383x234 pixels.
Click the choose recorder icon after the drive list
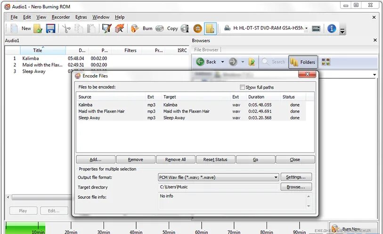pyautogui.click(x=316, y=29)
